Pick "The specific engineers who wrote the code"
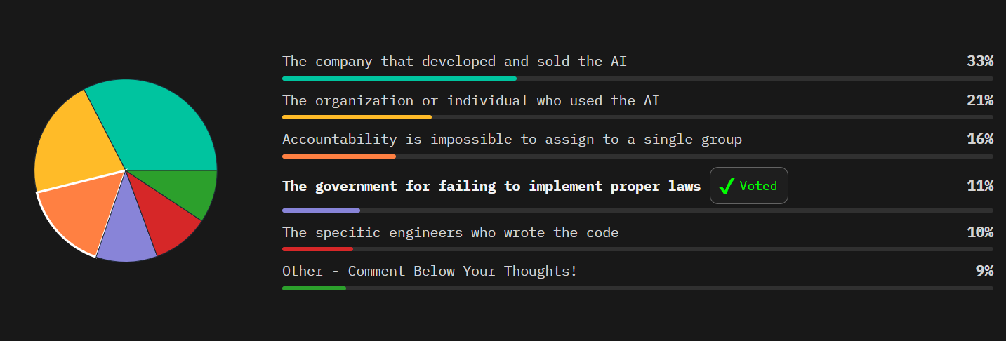 (450, 232)
